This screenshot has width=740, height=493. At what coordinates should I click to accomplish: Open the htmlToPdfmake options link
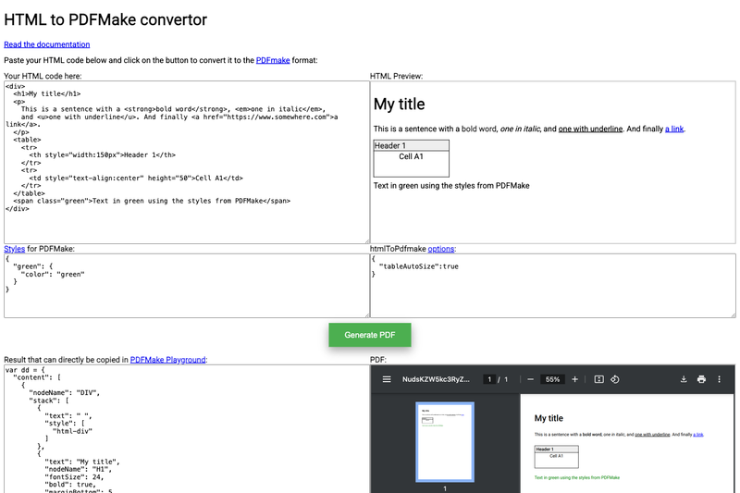click(441, 249)
